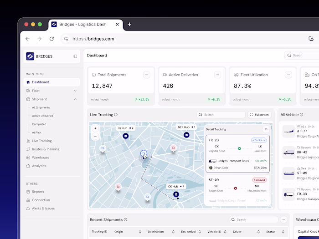Go back in the browser
319x239 pixels.
point(27,39)
